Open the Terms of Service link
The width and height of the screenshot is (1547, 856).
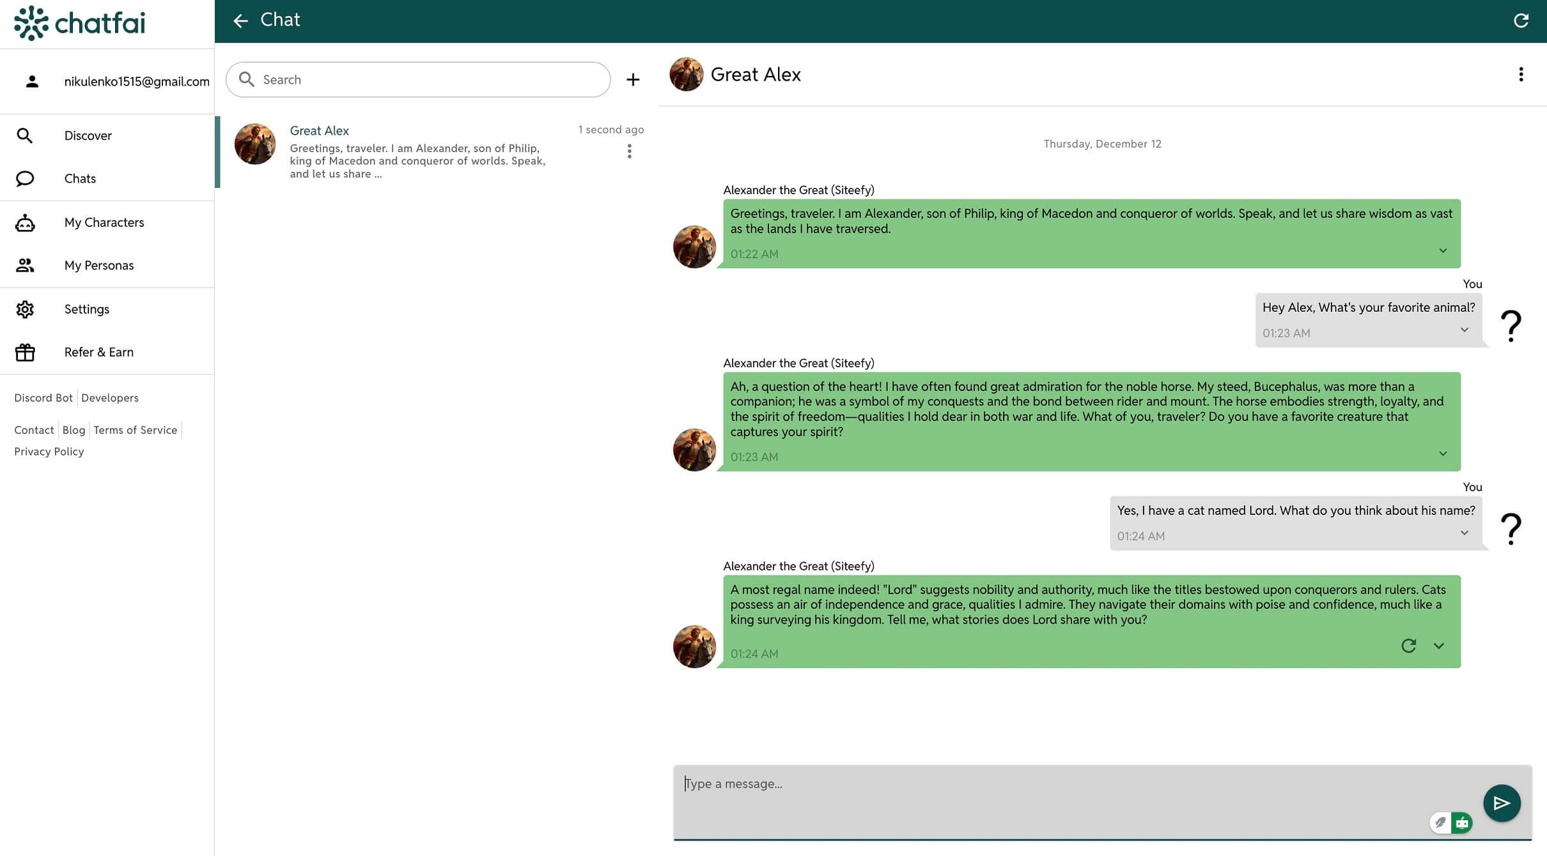click(x=135, y=430)
